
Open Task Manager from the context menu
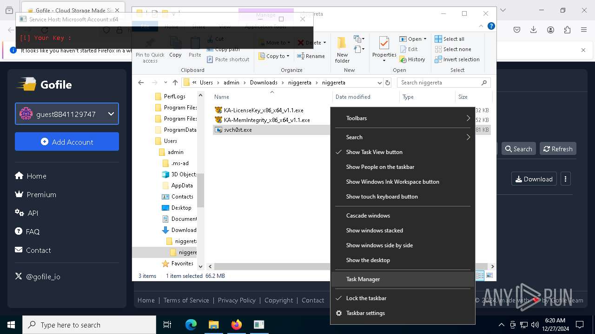[x=403, y=279]
